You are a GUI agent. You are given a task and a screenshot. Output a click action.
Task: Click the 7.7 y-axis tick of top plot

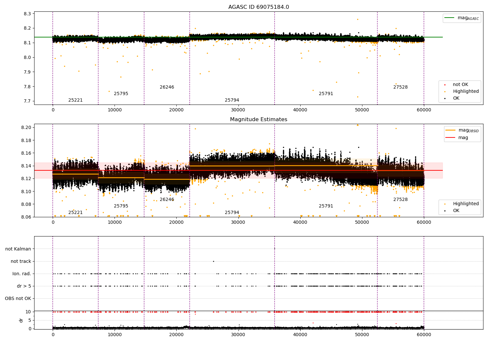pyautogui.click(x=27, y=101)
